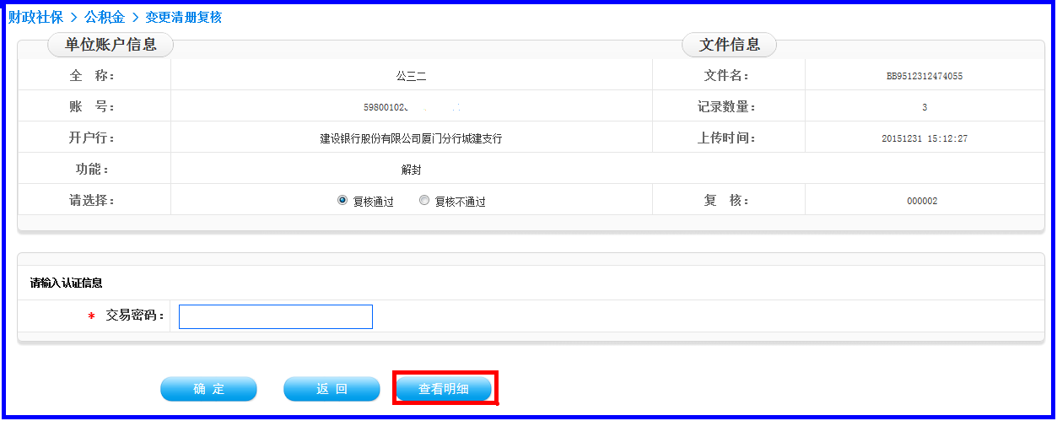Click the red required asterisk beside 交易密码
Viewport: 1057px width, 421px height.
[91, 317]
